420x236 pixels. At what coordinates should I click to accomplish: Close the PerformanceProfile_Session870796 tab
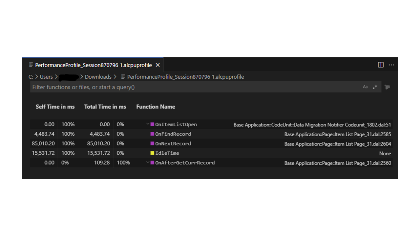pos(158,65)
